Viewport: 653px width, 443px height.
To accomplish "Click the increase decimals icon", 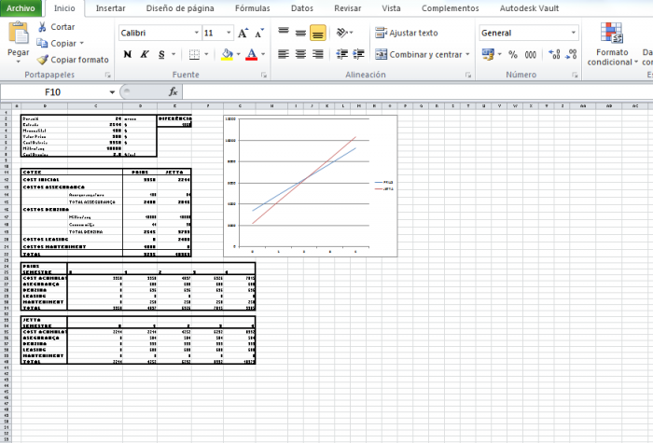I will [555, 55].
